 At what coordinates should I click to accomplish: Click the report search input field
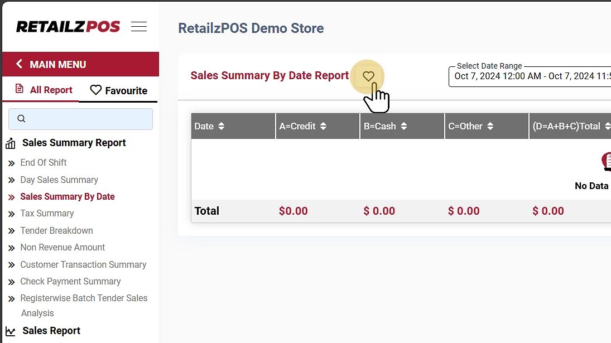pyautogui.click(x=86, y=119)
